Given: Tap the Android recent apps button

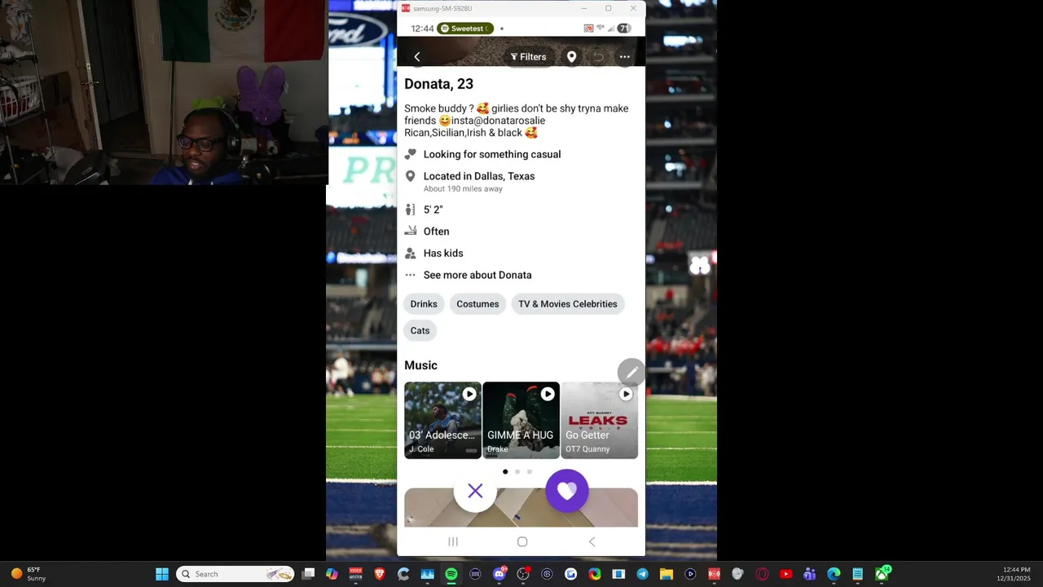Looking at the screenshot, I should [x=453, y=541].
